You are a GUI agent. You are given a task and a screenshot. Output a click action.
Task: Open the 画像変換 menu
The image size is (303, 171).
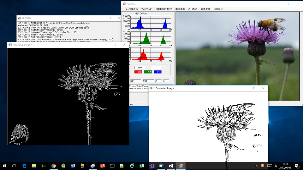pos(205,9)
